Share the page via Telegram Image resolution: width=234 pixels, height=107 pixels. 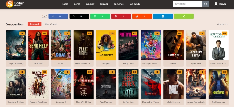click(x=163, y=16)
